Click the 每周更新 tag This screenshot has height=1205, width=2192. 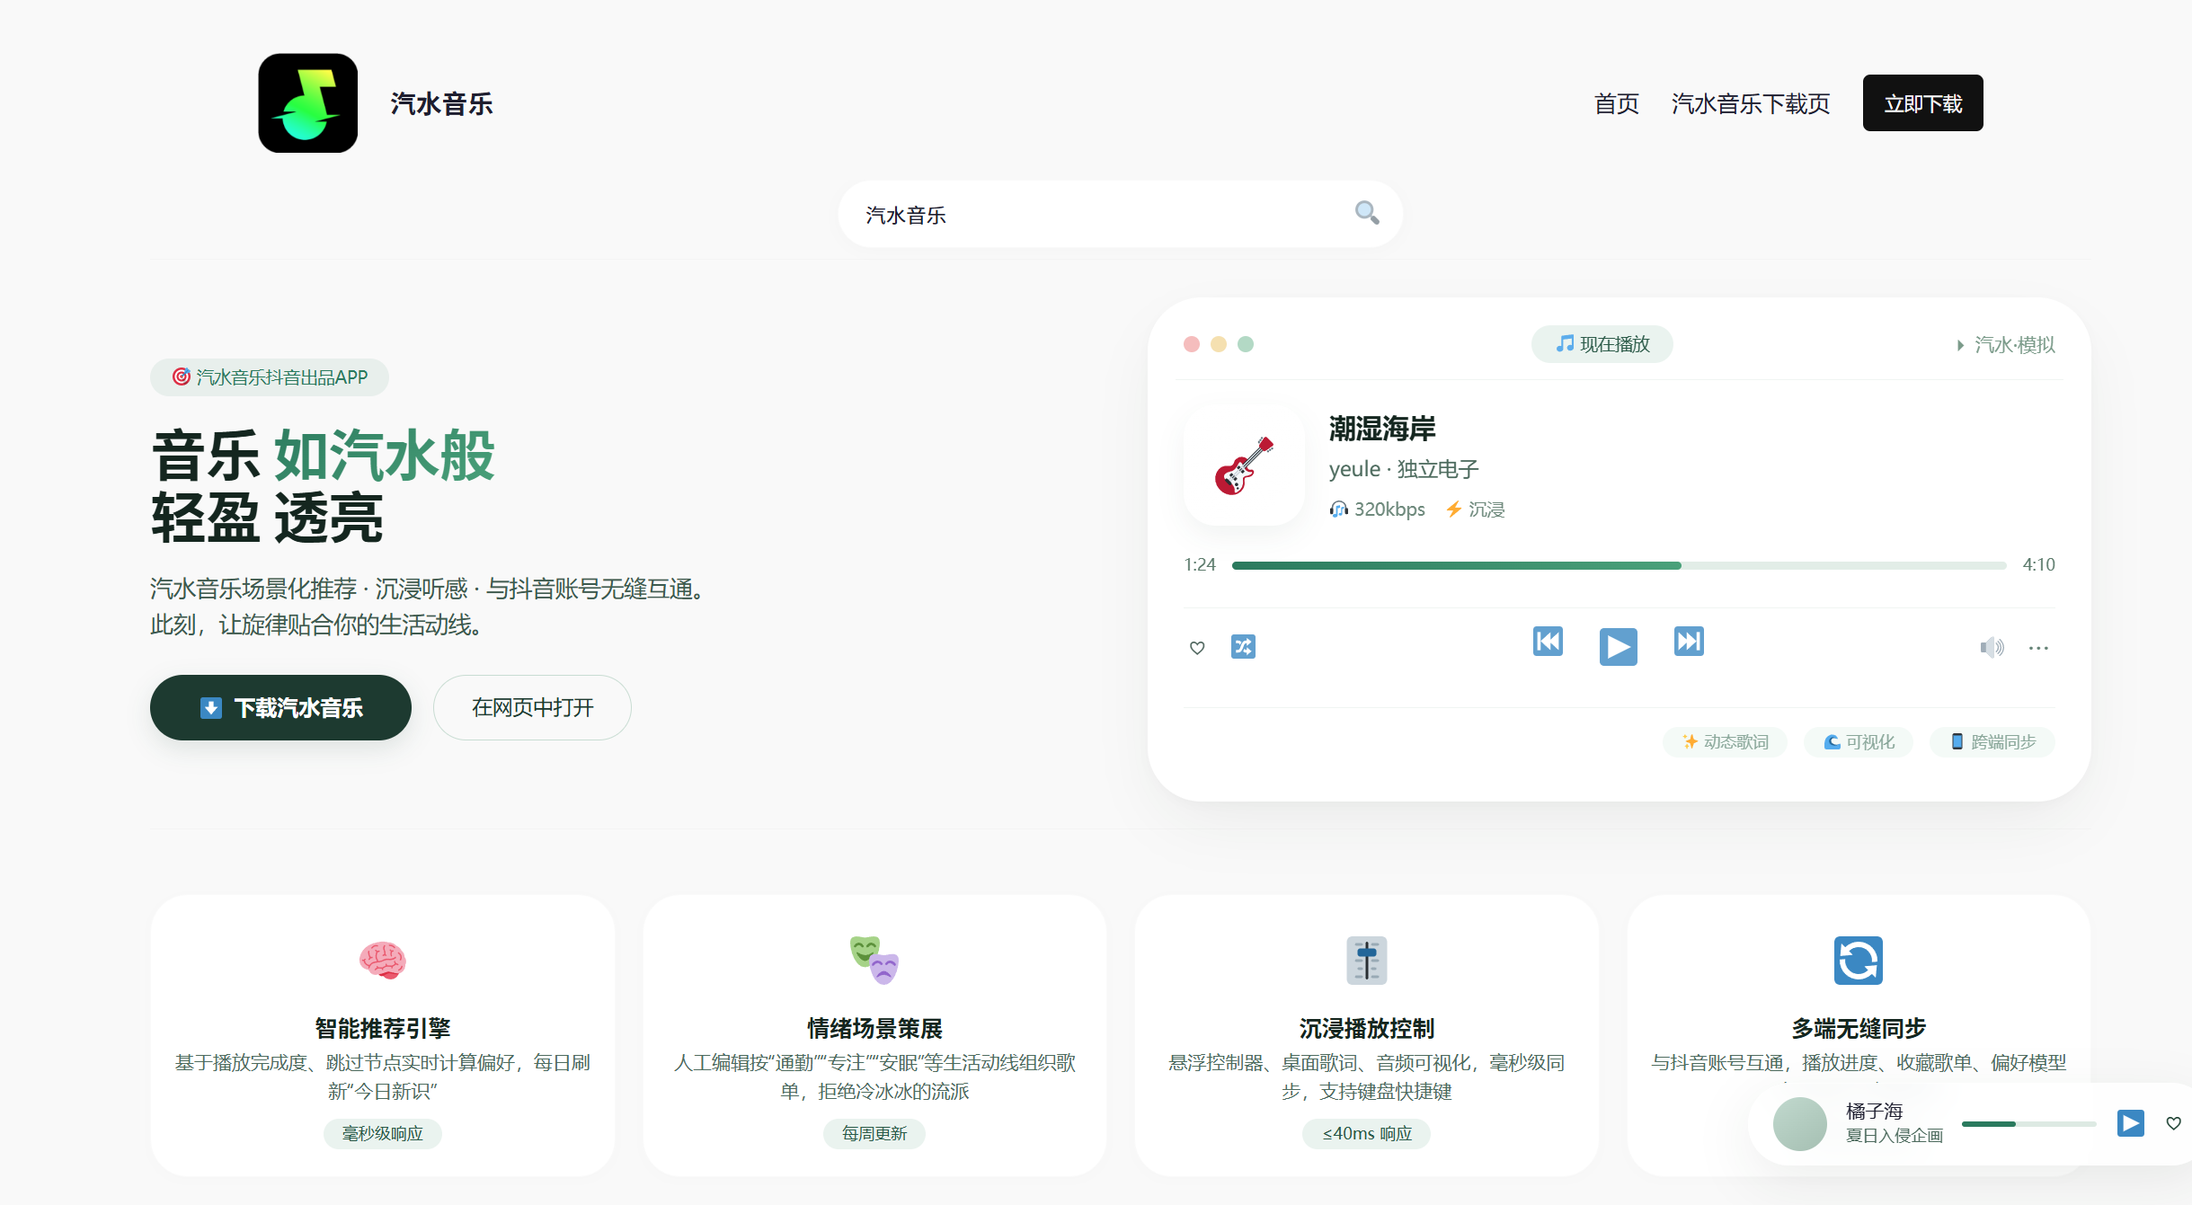pos(874,1134)
